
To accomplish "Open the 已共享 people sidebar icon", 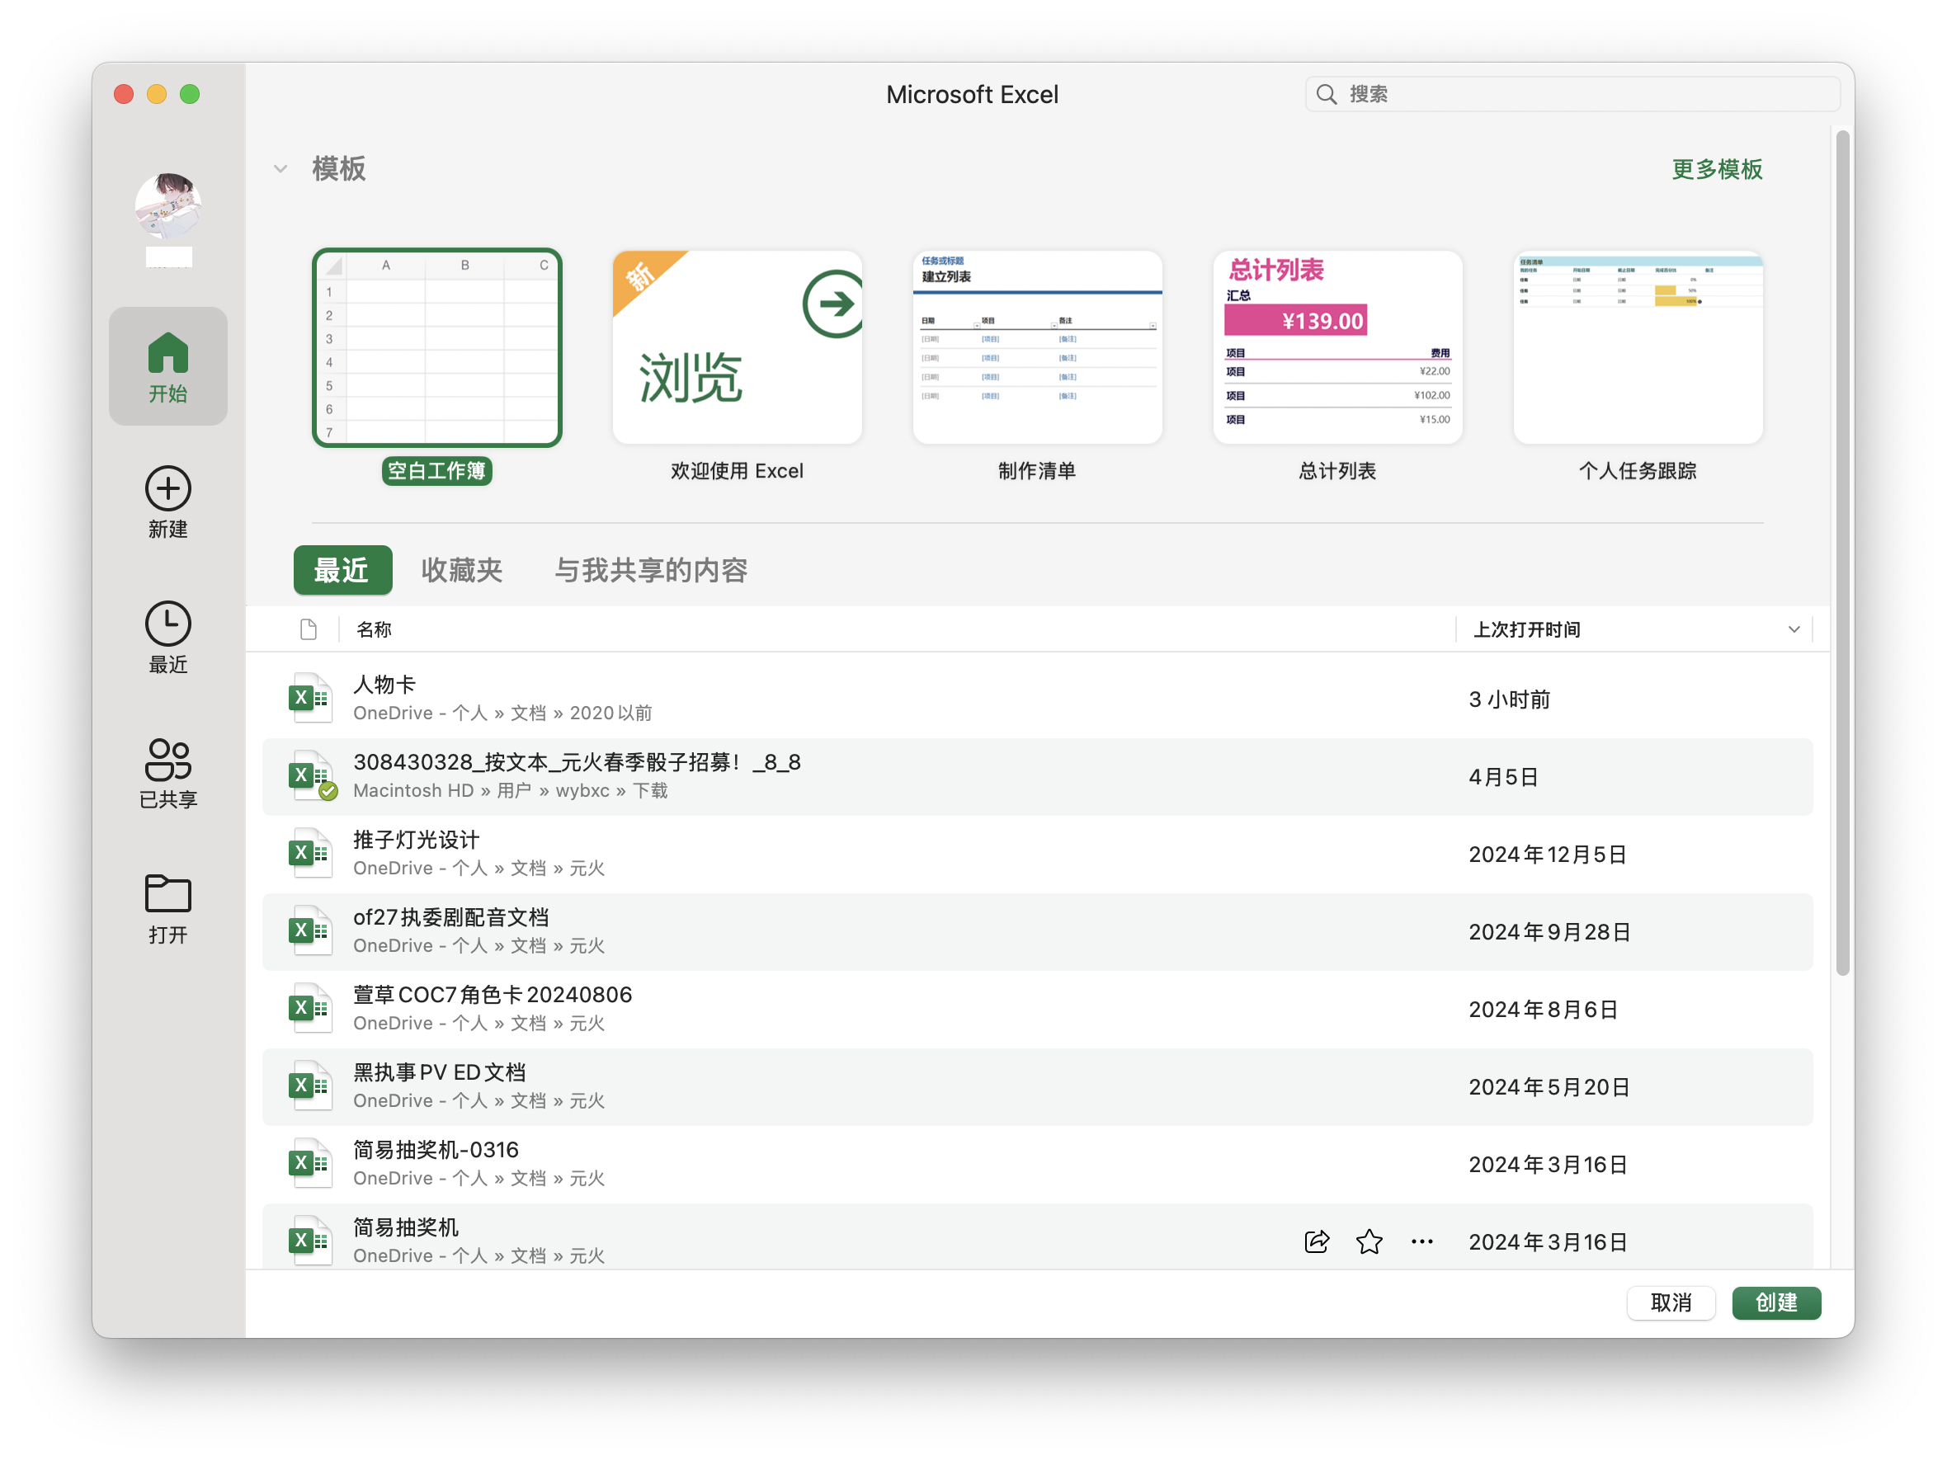I will pyautogui.click(x=168, y=761).
